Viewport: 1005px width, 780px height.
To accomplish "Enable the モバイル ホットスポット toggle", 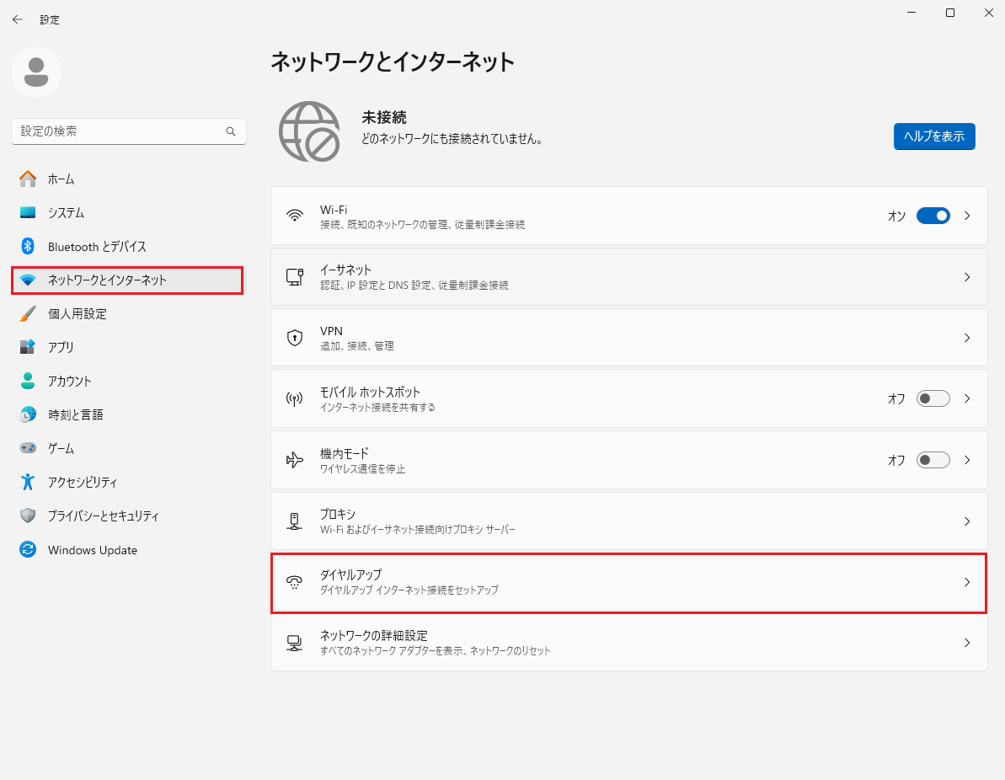I will (x=933, y=398).
